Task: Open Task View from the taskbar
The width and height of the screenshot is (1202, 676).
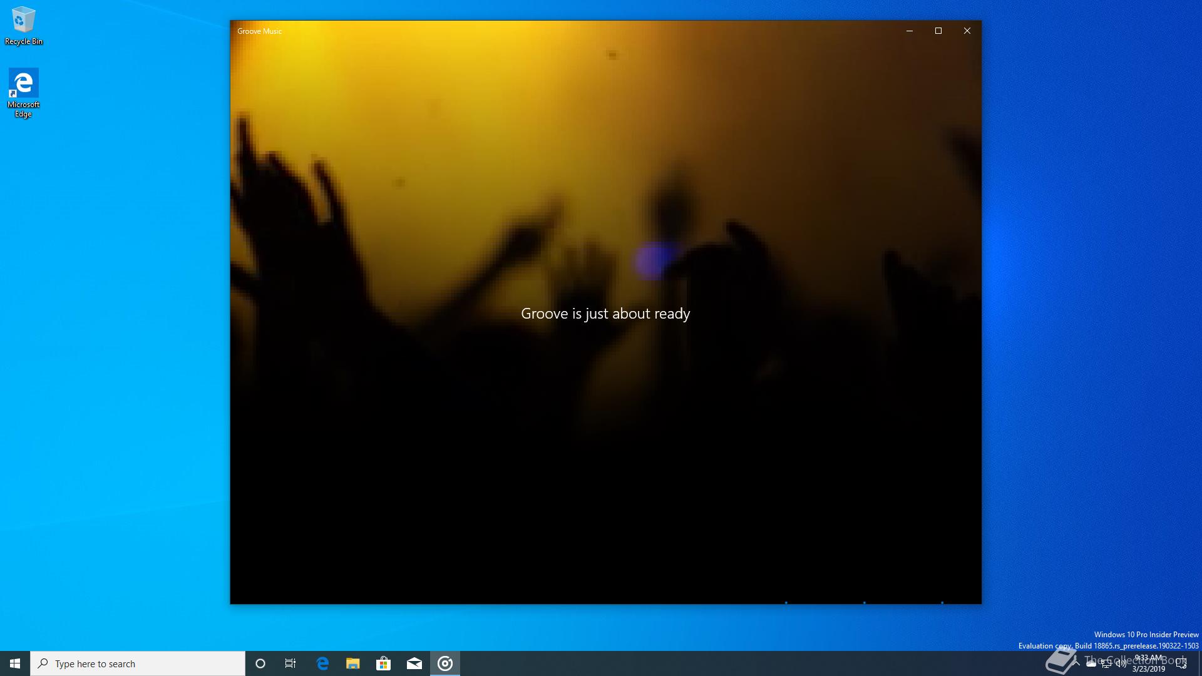Action: click(x=290, y=663)
